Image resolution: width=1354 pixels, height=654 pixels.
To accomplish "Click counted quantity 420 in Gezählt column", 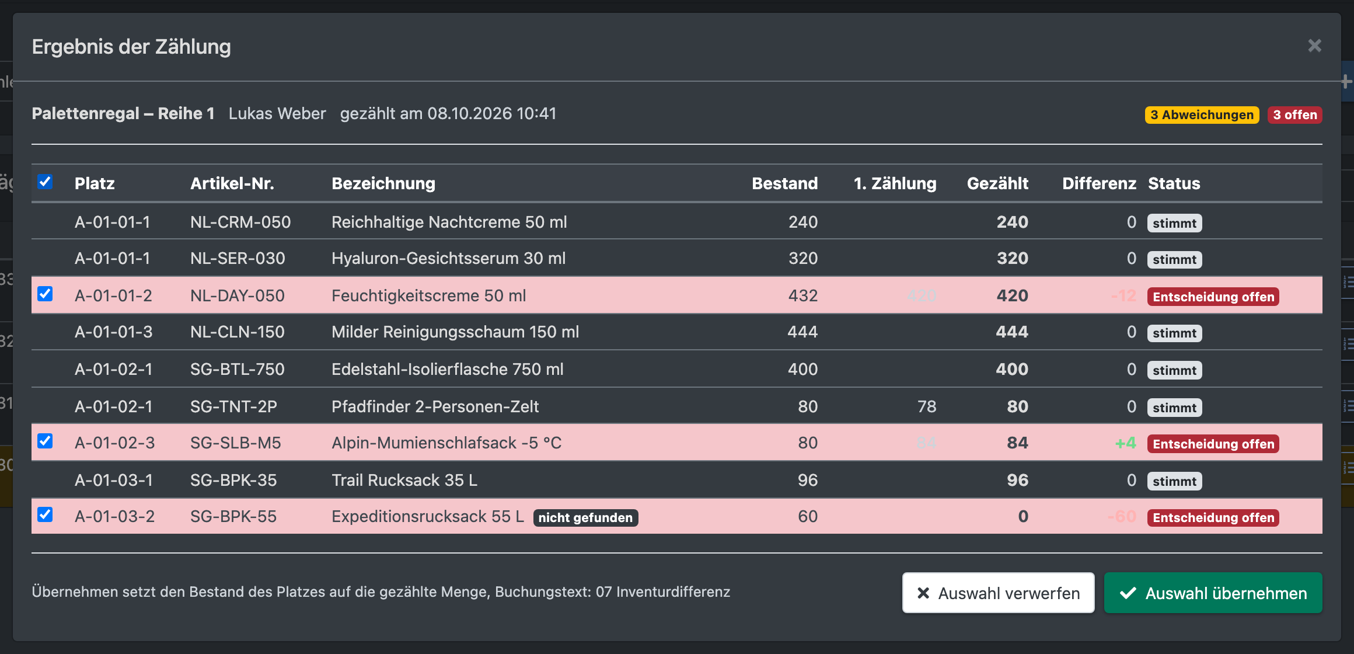I will point(1012,295).
